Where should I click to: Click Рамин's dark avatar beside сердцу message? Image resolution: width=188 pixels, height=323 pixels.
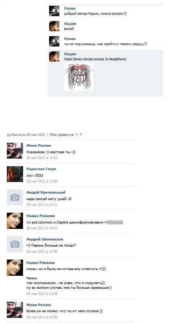click(x=54, y=41)
